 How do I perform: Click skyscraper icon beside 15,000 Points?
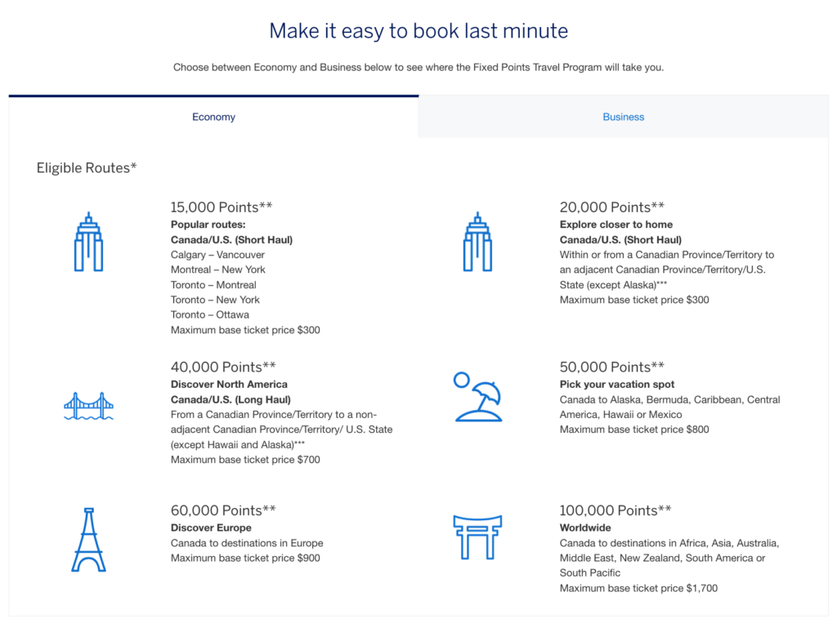tap(88, 242)
